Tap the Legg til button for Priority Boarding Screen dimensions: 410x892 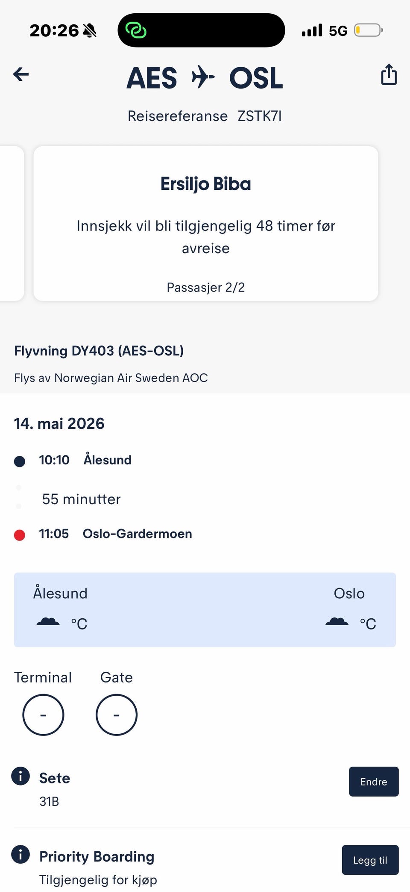370,860
